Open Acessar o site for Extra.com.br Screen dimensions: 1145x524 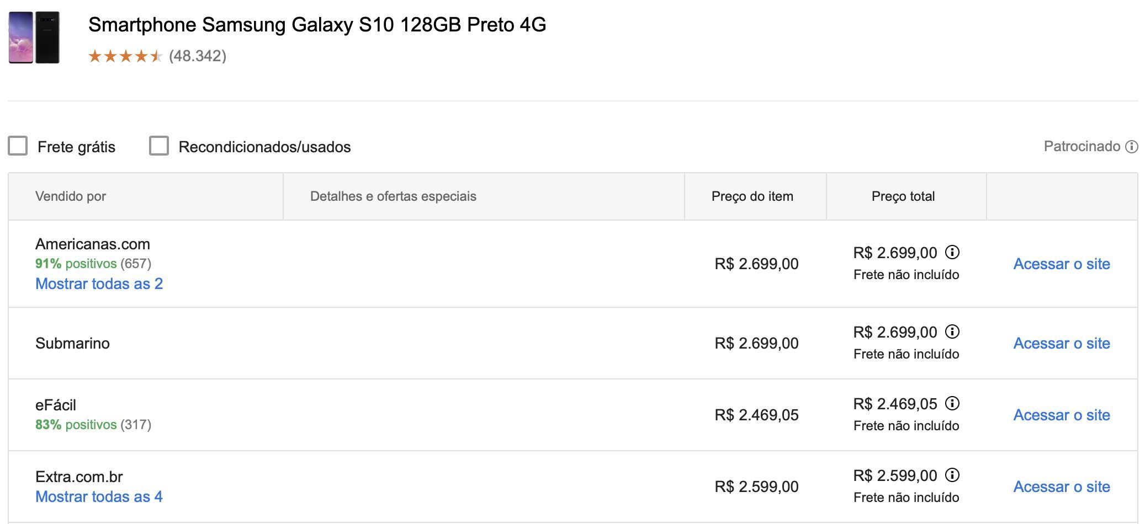pyautogui.click(x=1062, y=486)
